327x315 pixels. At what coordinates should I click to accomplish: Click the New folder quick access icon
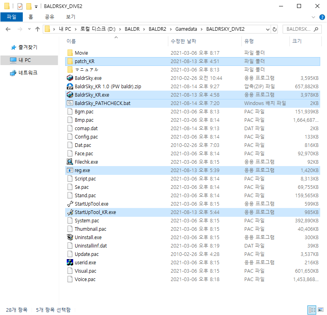[29, 6]
